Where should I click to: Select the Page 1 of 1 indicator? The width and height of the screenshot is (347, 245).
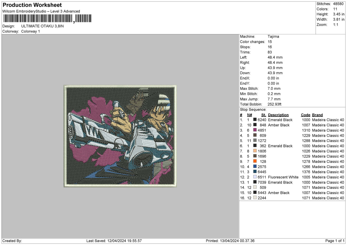click(x=335, y=241)
